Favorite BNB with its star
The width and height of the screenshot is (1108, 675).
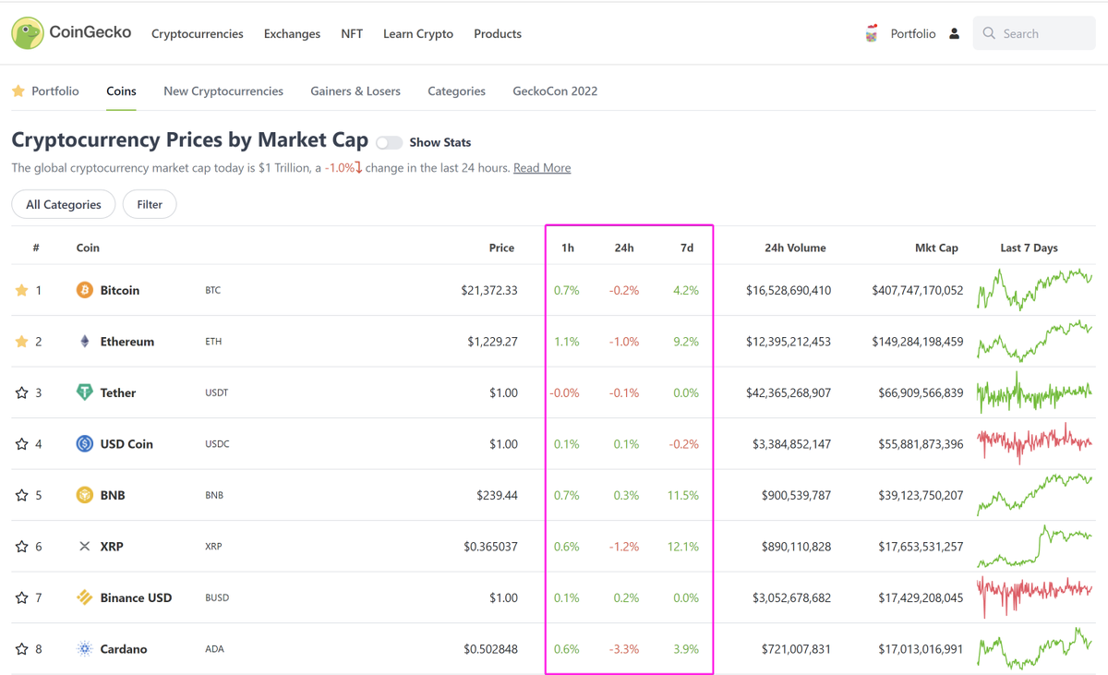point(22,495)
